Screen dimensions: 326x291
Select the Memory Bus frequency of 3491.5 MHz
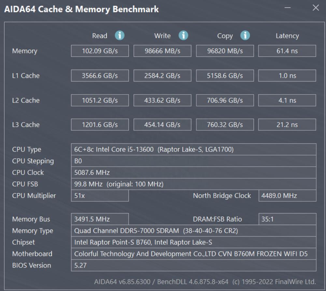[100, 219]
